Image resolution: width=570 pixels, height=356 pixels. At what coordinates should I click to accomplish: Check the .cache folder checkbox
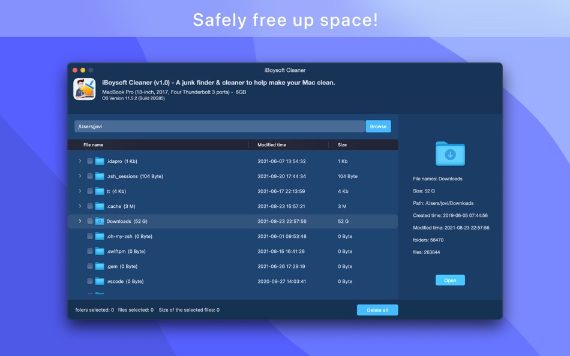pos(90,206)
